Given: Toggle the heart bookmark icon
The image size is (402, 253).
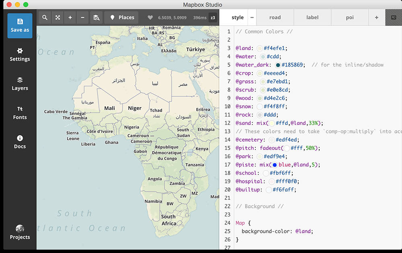Looking at the screenshot, I should (150, 18).
